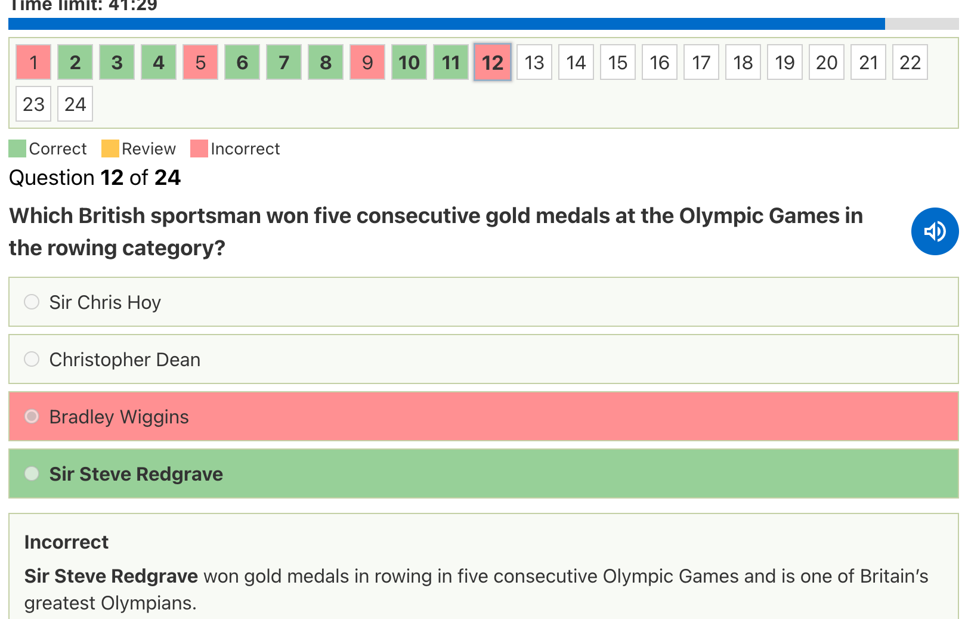Open question 24 in the navigator

point(75,104)
